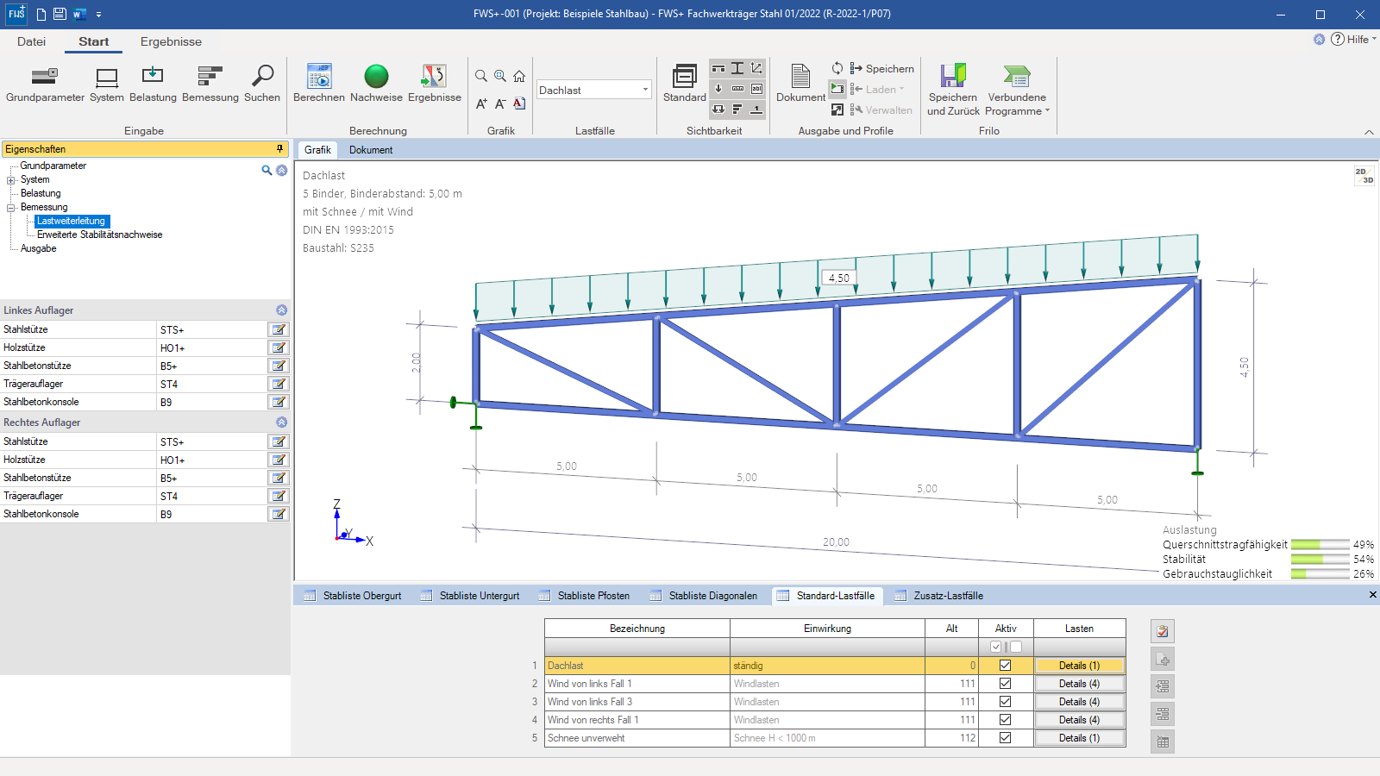
Task: Apply the Standard visibility layout
Action: coord(685,84)
